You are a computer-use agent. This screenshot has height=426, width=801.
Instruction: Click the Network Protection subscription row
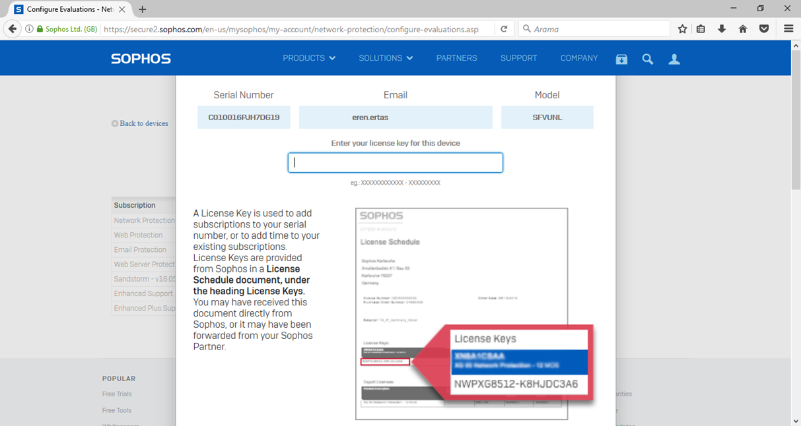pyautogui.click(x=144, y=220)
